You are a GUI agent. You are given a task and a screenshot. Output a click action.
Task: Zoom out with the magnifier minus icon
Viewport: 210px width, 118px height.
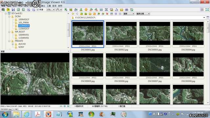click(33, 10)
